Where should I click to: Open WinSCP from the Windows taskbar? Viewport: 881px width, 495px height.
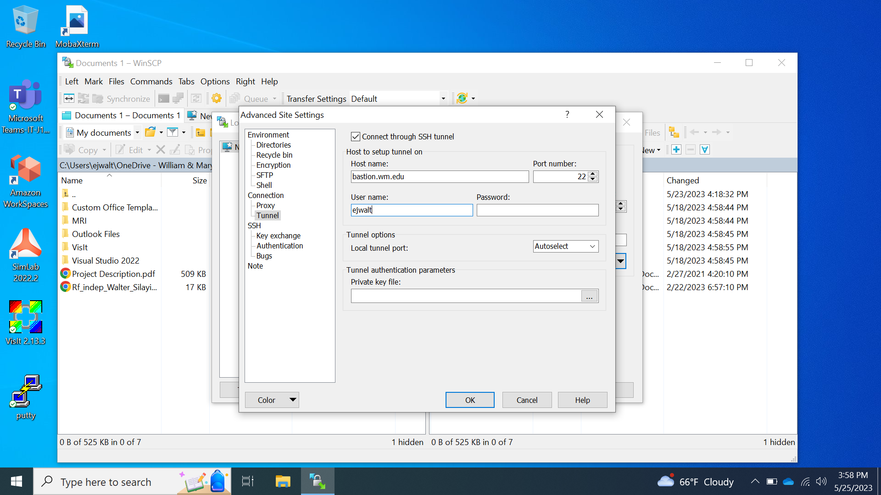point(318,481)
